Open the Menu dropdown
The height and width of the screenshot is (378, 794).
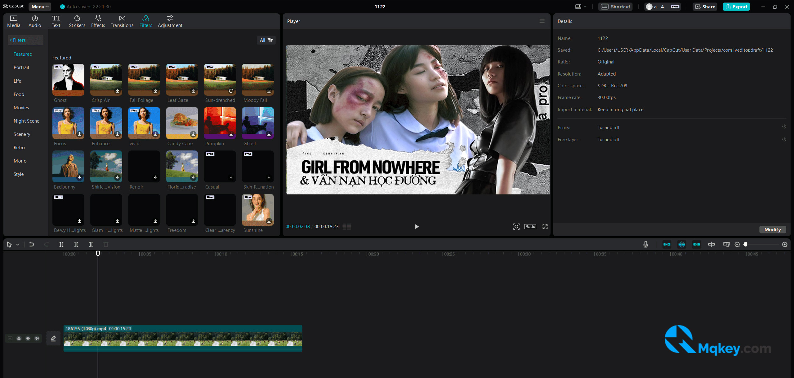40,7
